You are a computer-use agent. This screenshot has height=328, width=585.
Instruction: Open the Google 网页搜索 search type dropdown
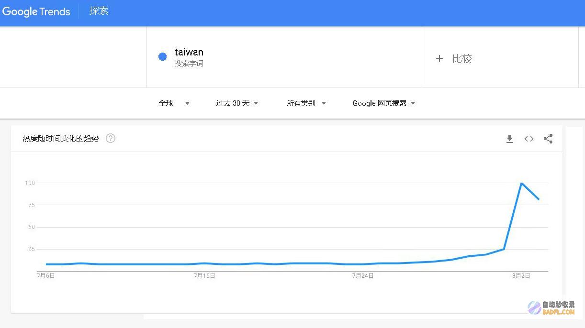384,103
